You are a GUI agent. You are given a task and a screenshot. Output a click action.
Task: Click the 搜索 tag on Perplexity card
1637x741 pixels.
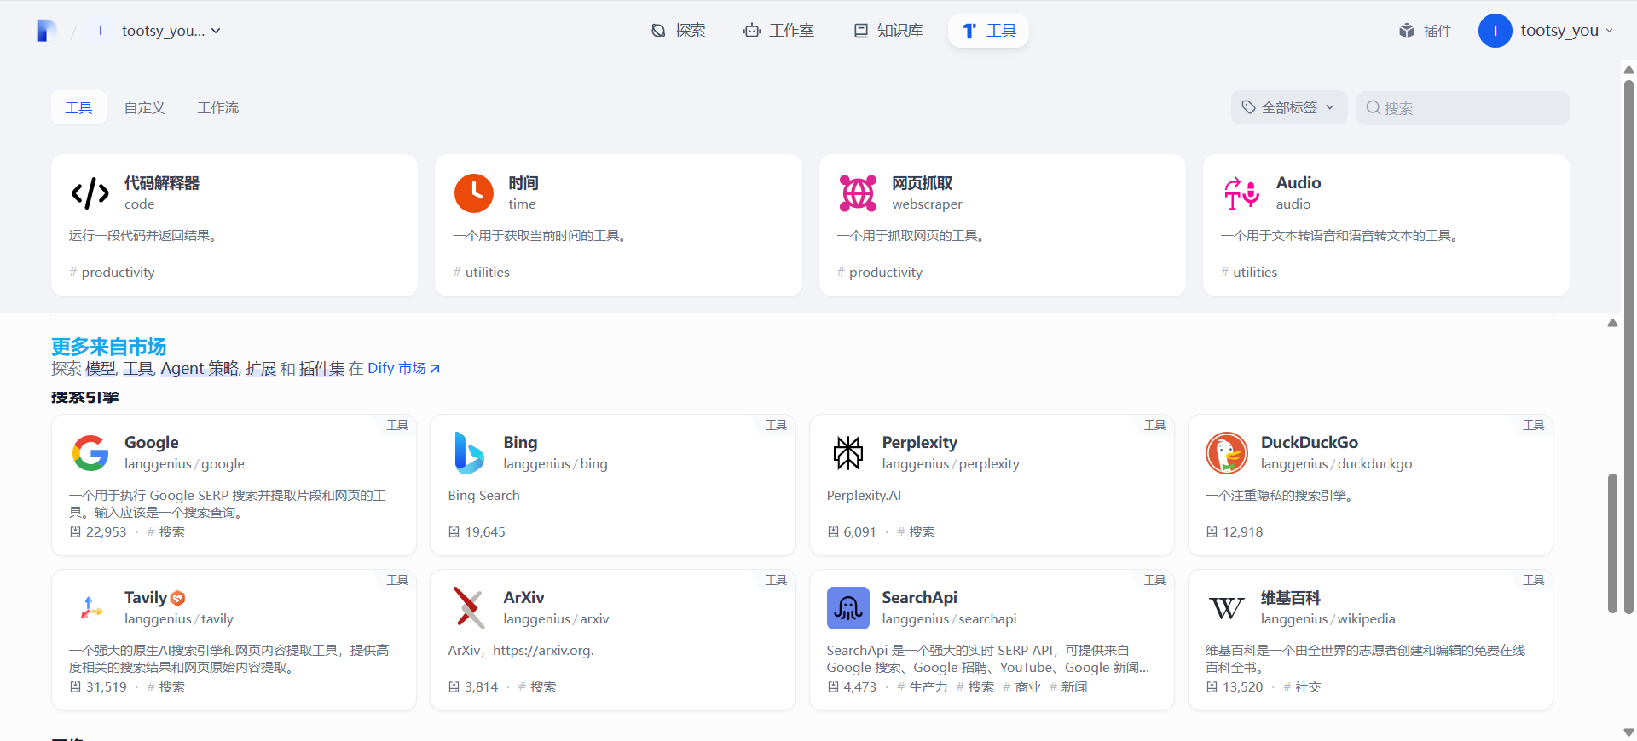(916, 531)
